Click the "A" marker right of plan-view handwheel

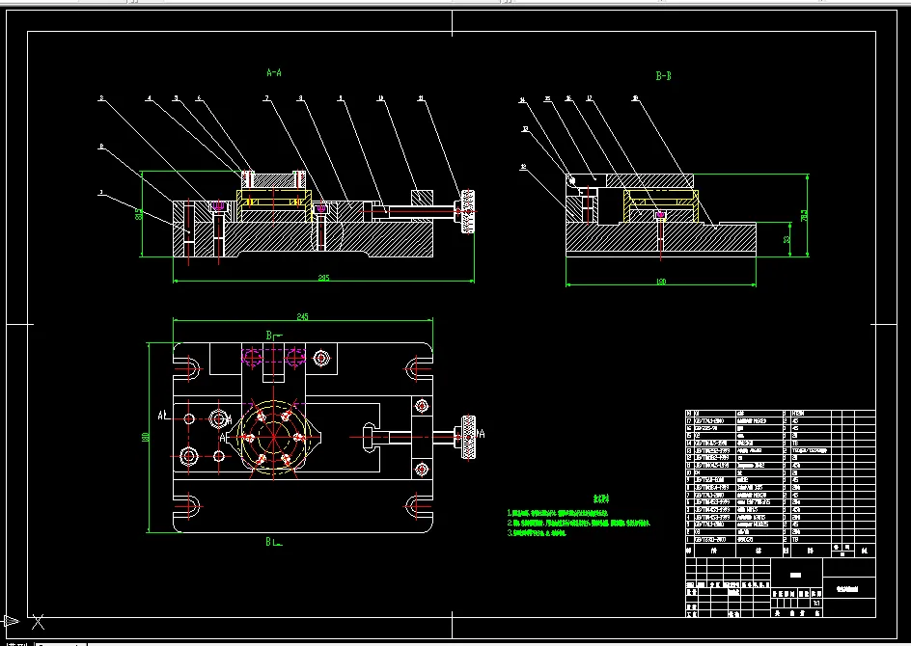(481, 434)
